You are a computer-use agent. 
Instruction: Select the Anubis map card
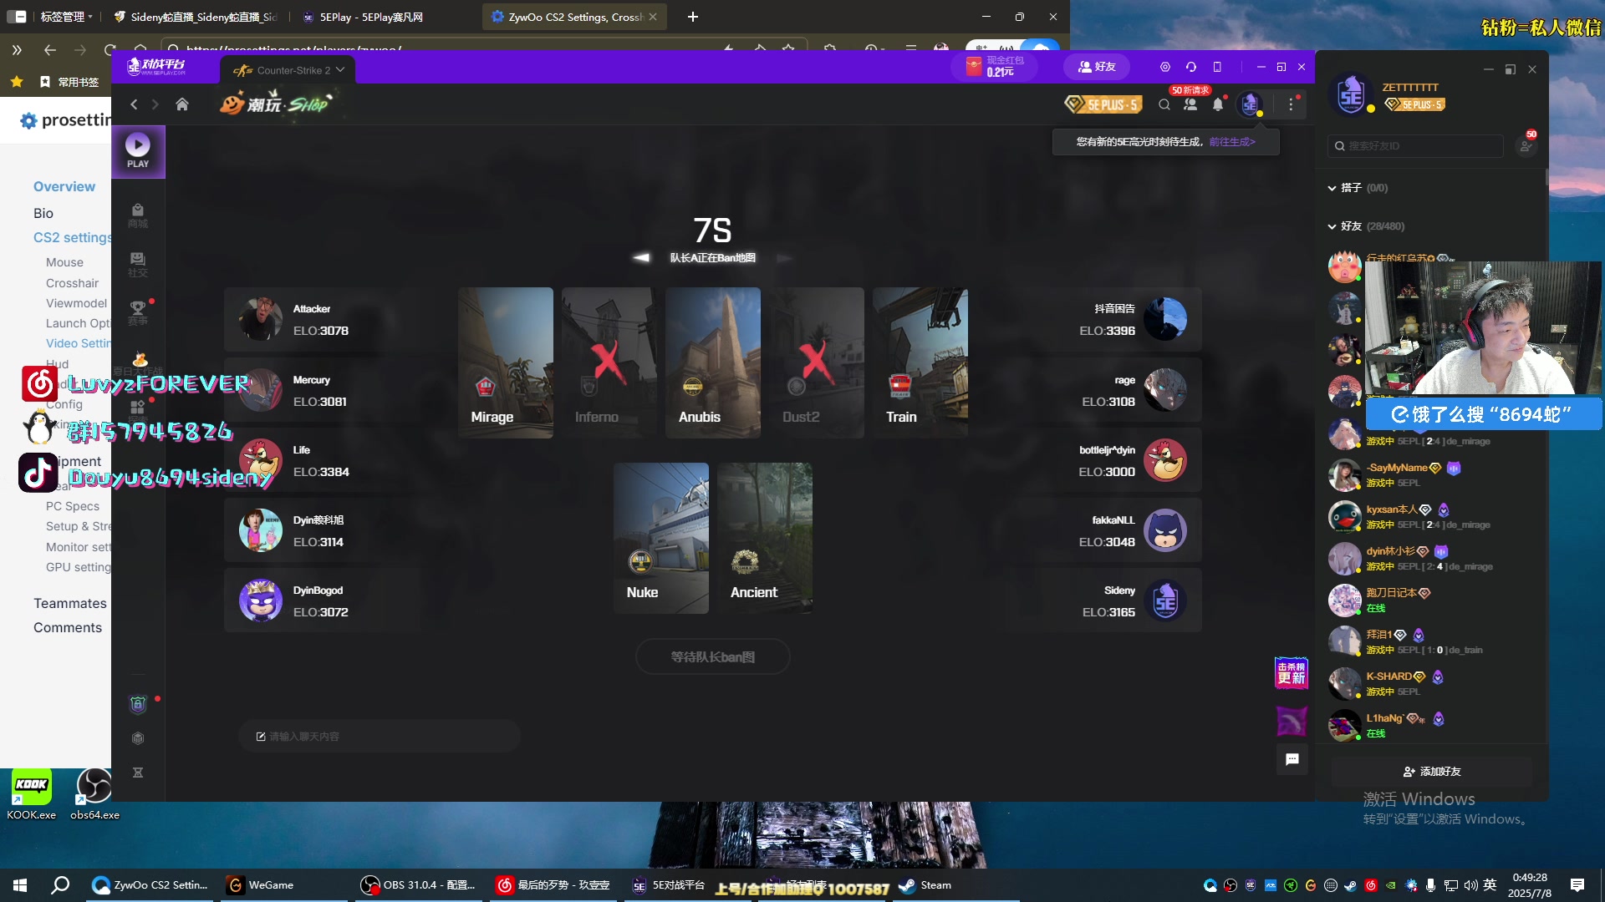pyautogui.click(x=713, y=362)
